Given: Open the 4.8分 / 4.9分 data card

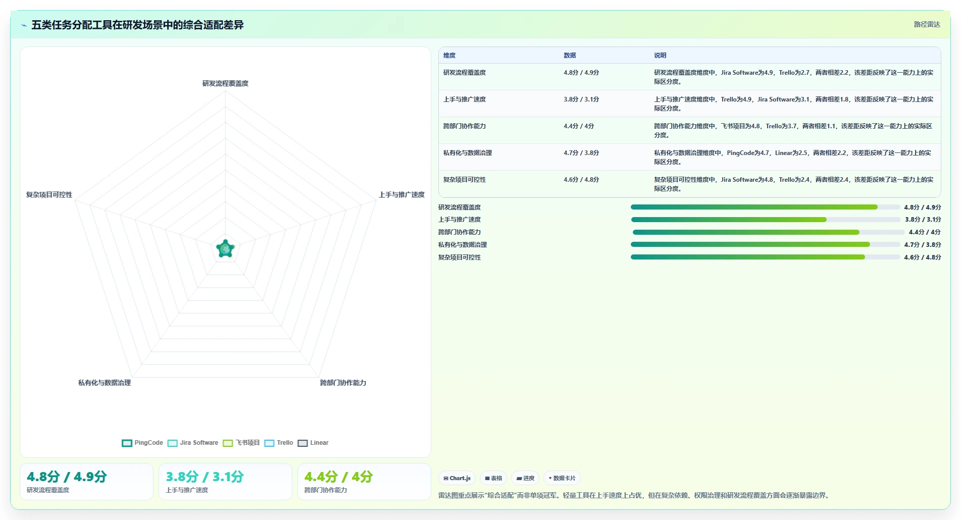Looking at the screenshot, I should point(86,482).
